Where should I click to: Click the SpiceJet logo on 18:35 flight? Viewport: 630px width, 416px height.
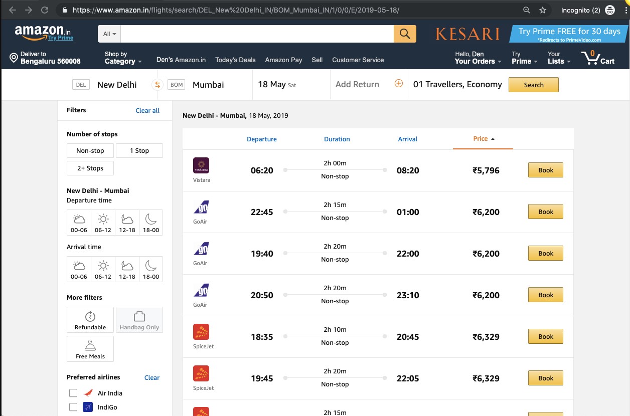(201, 332)
